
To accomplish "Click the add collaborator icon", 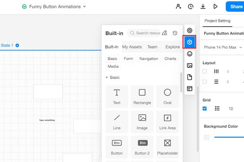I will [178, 6].
